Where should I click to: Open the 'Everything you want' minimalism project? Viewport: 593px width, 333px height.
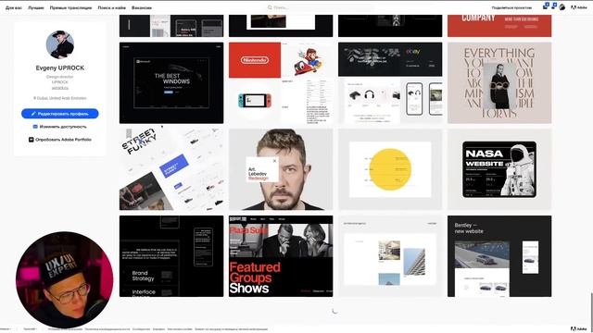coord(499,82)
